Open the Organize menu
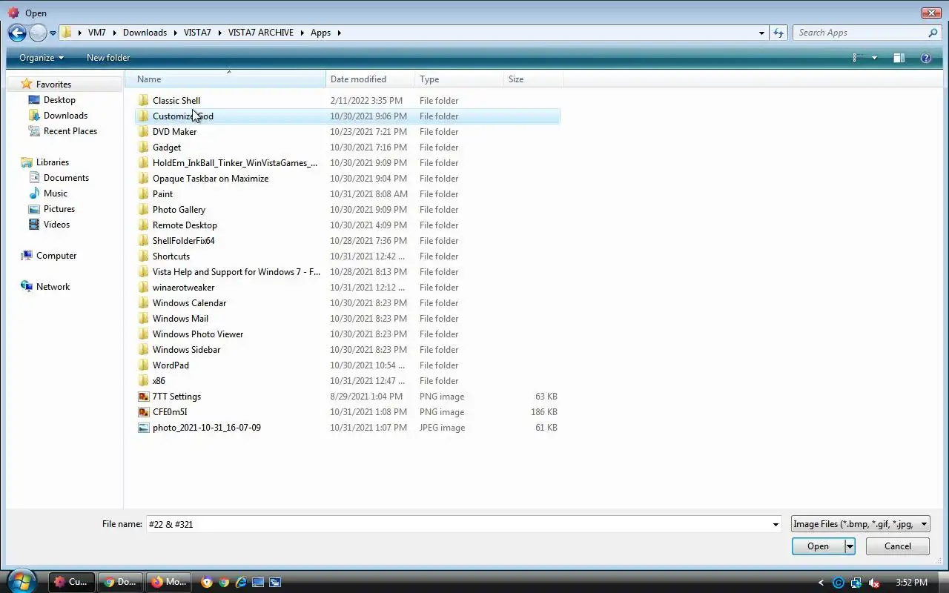 click(42, 58)
